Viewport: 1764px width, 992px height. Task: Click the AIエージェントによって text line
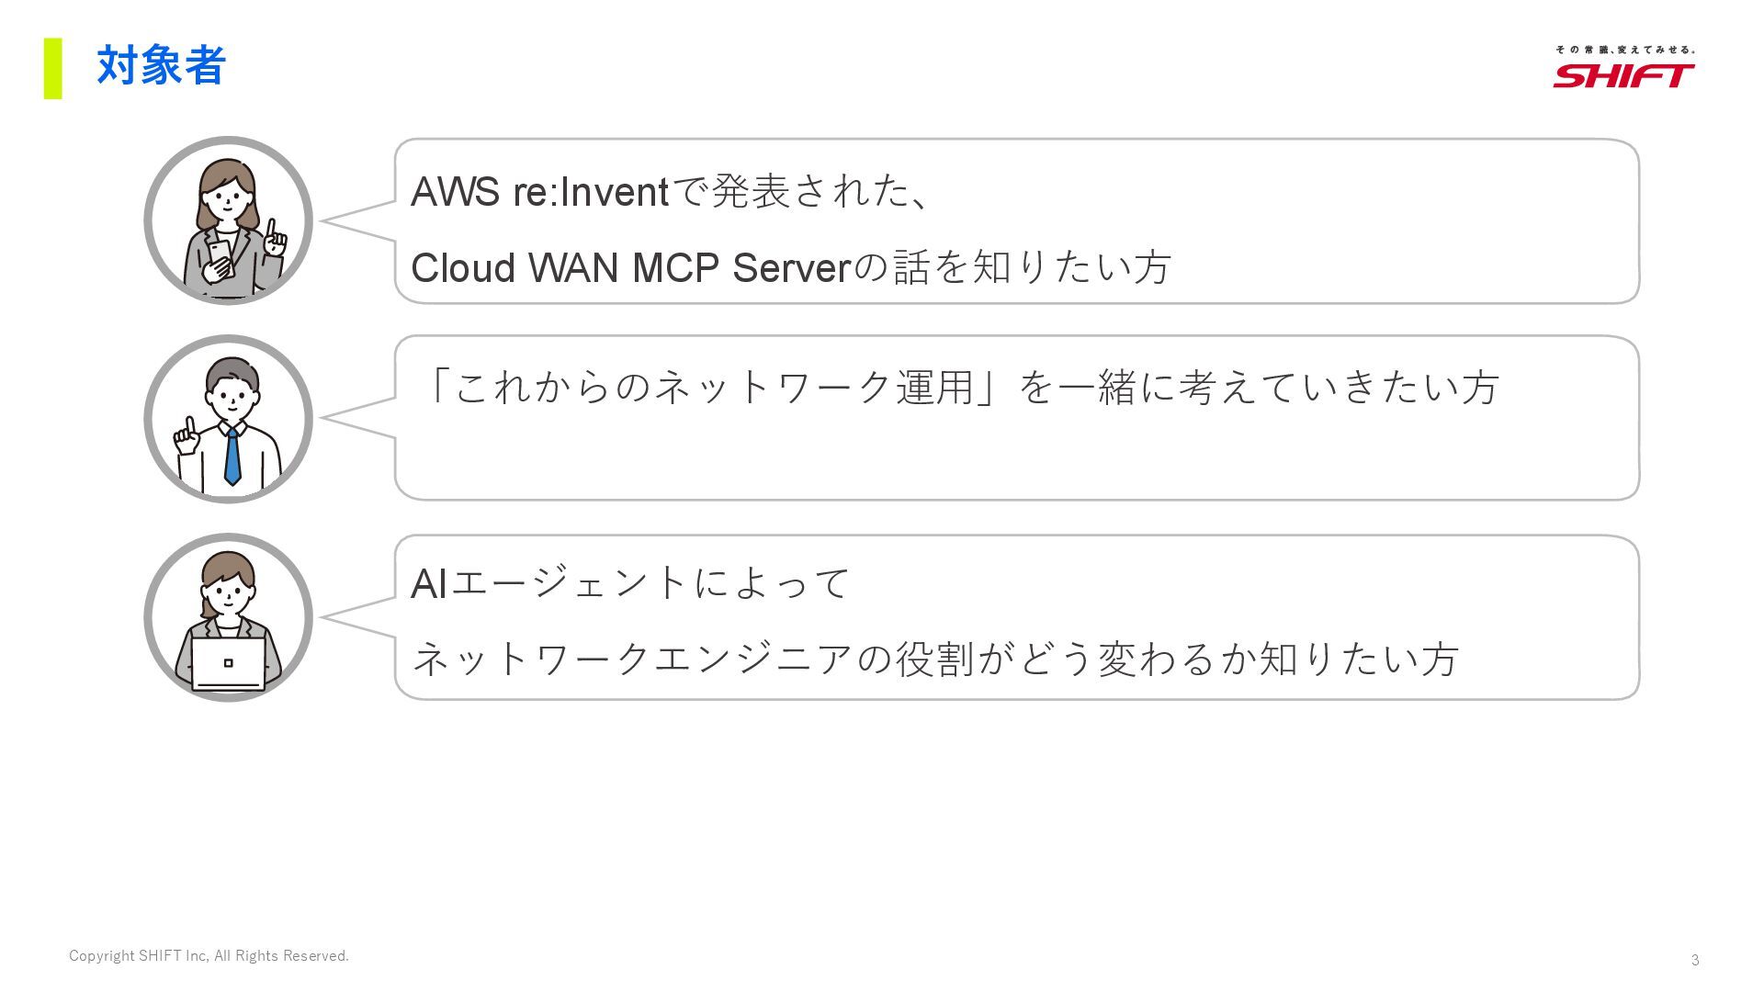coord(630,583)
